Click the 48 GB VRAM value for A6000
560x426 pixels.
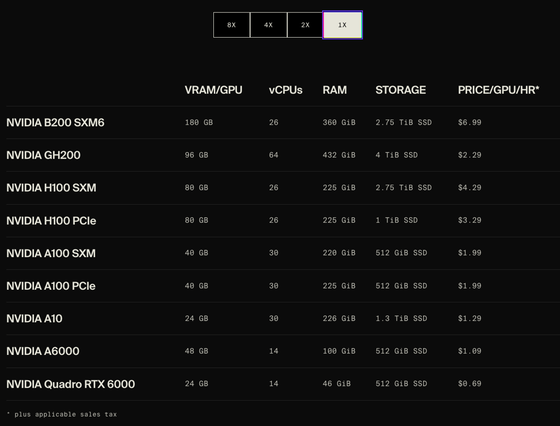pyautogui.click(x=196, y=351)
